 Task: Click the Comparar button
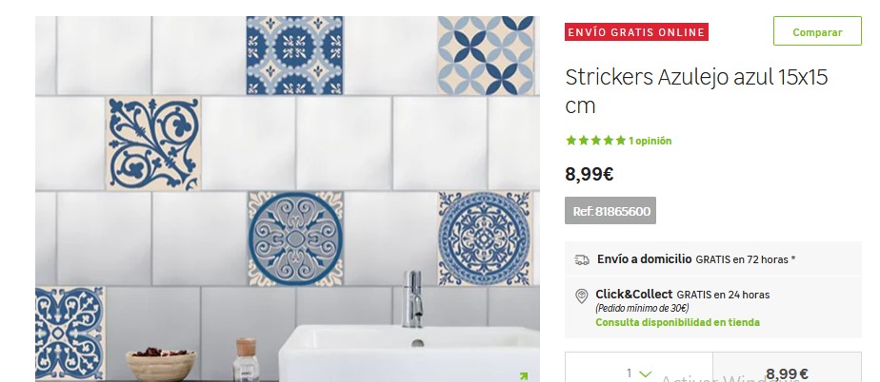(817, 30)
